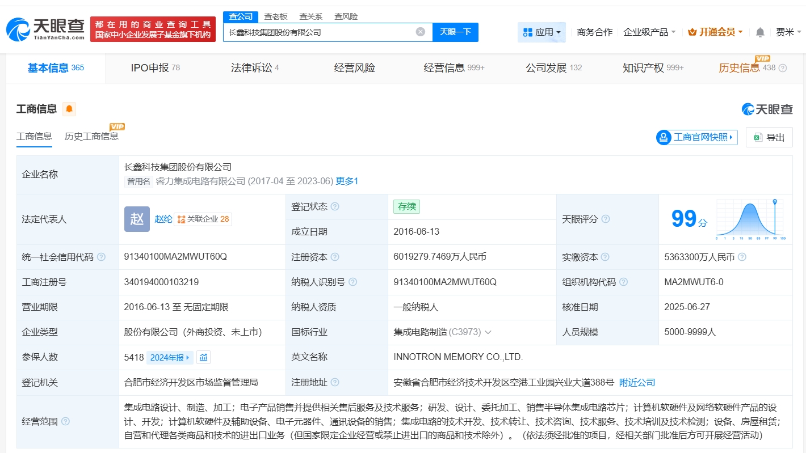Select the 查风险 search tab
Screen dimensions: 806x453
346,16
